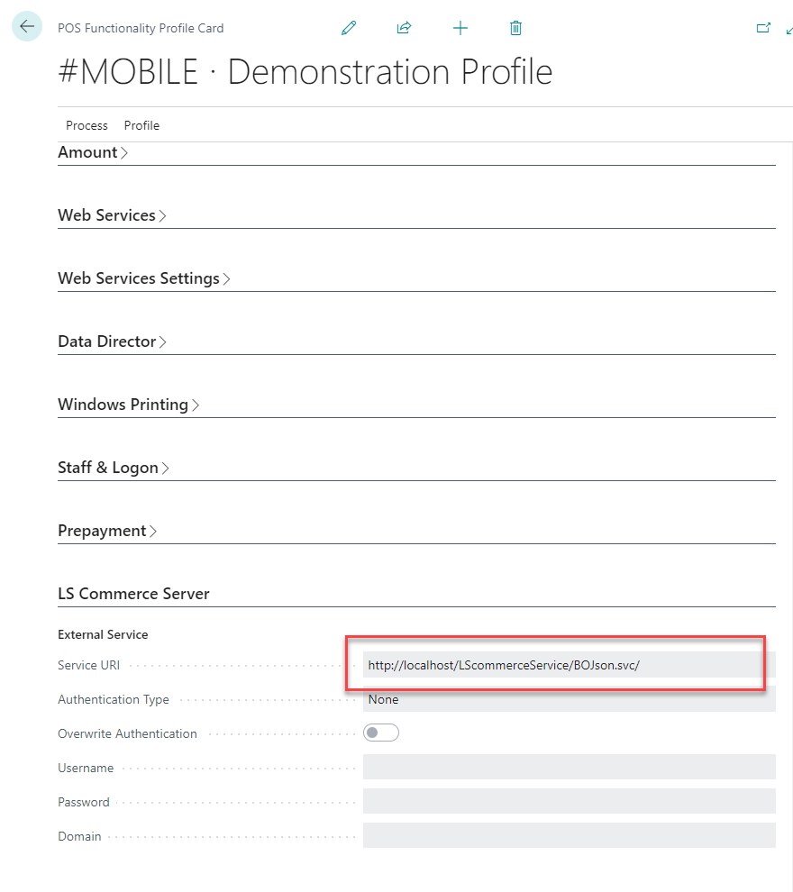Click the share icon
The height and width of the screenshot is (892, 793).
pos(404,28)
